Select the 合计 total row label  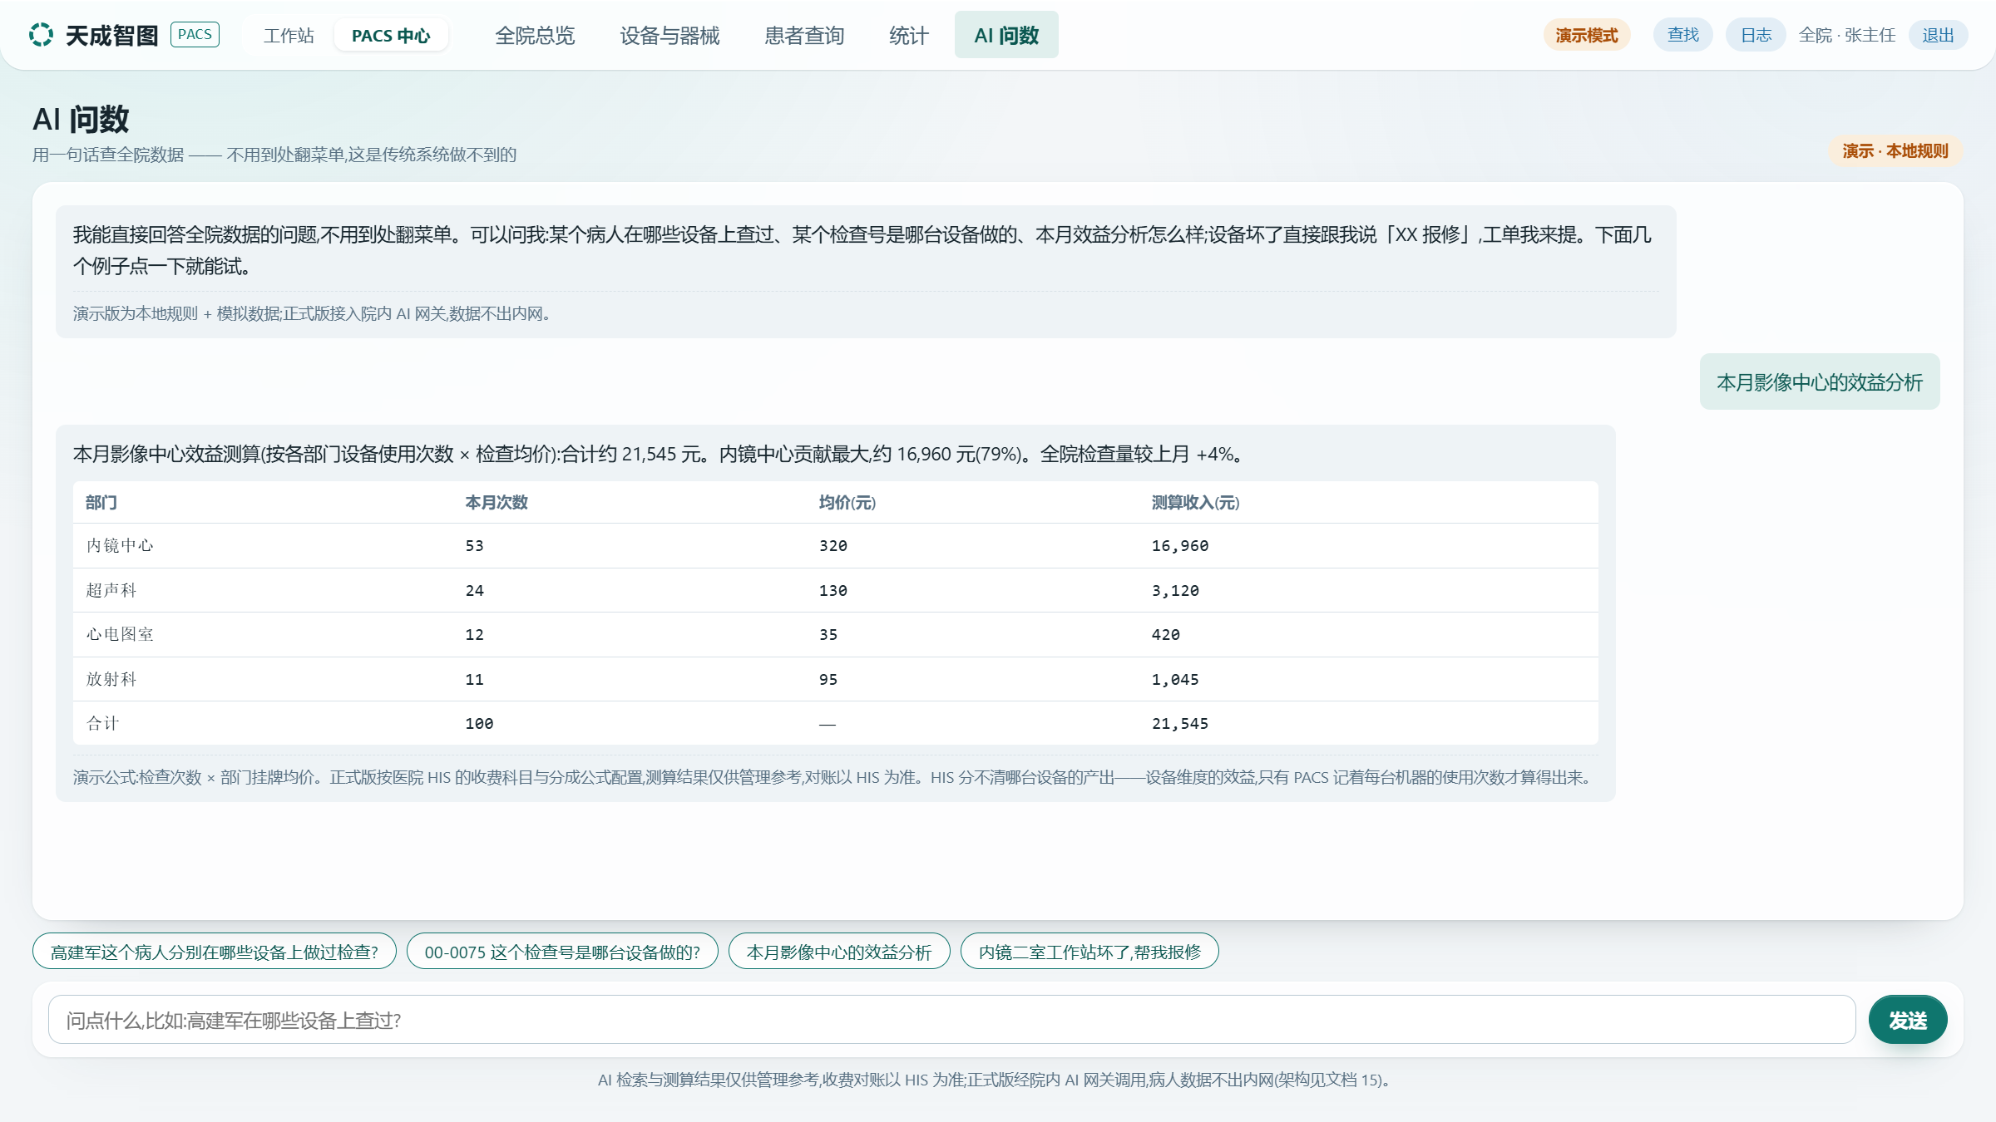point(103,724)
